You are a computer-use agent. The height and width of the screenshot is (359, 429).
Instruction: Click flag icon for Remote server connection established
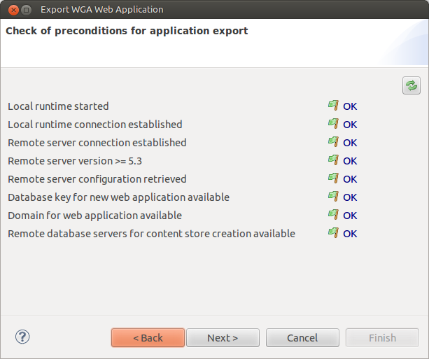click(333, 142)
